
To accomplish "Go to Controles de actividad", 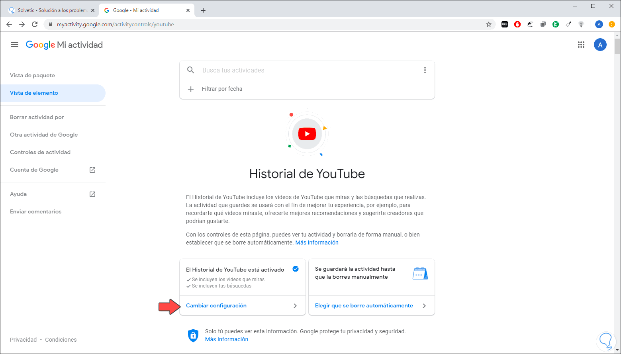I will pos(40,152).
